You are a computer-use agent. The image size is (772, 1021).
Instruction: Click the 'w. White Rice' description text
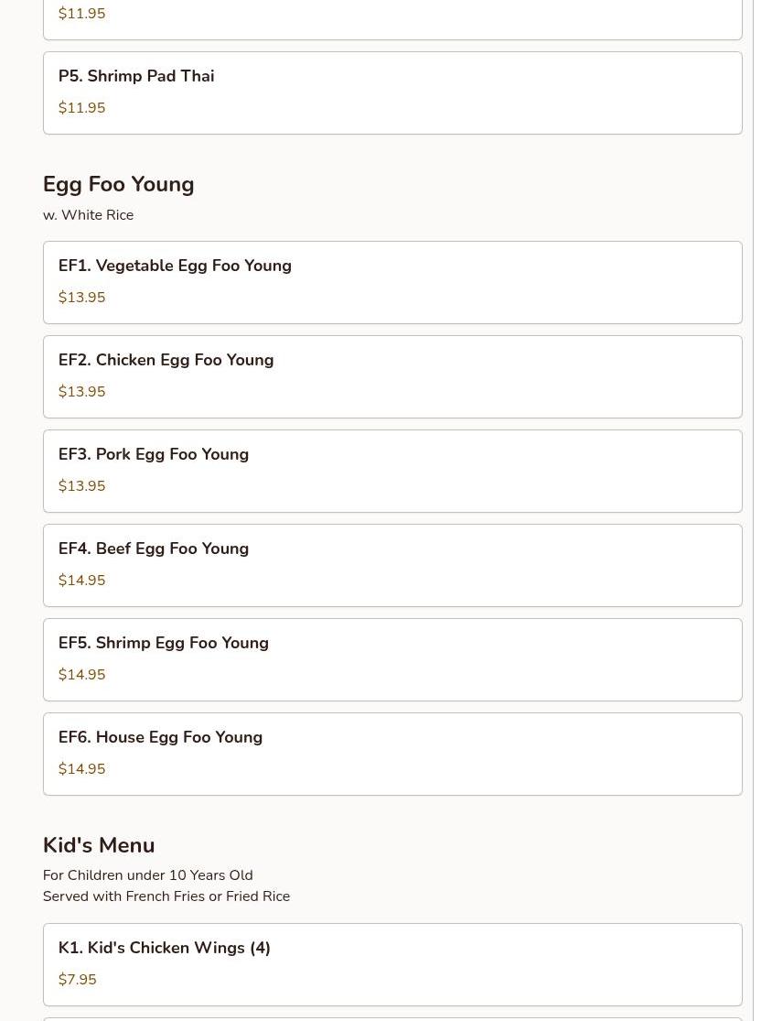pyautogui.click(x=89, y=215)
